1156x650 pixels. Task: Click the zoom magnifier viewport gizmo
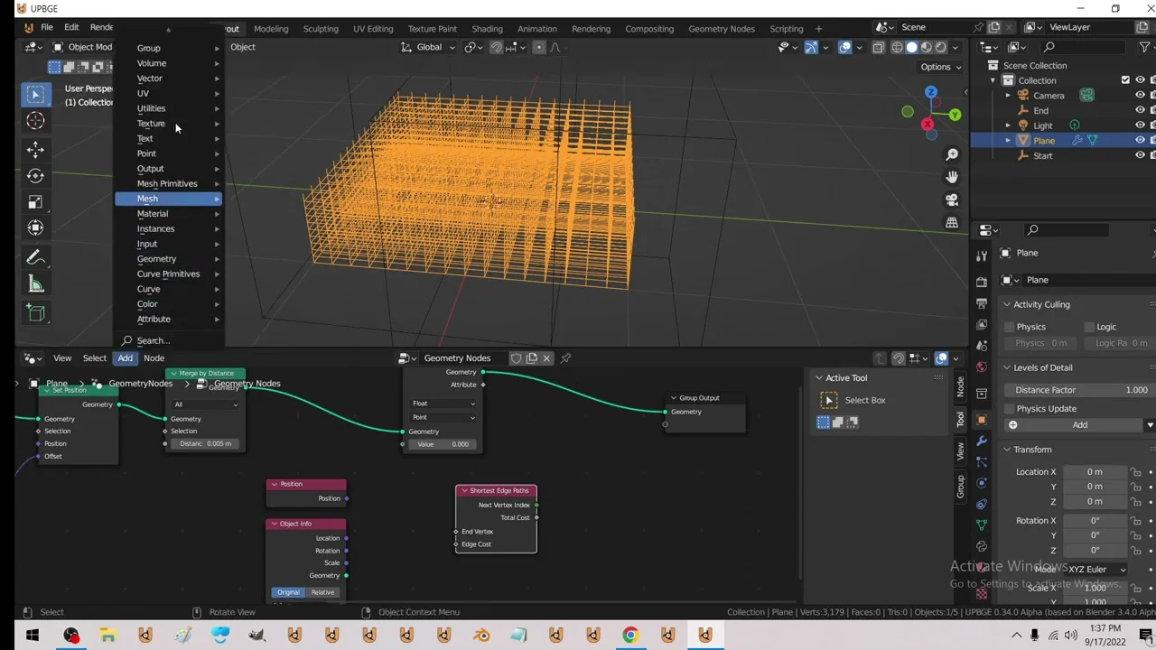pos(952,155)
